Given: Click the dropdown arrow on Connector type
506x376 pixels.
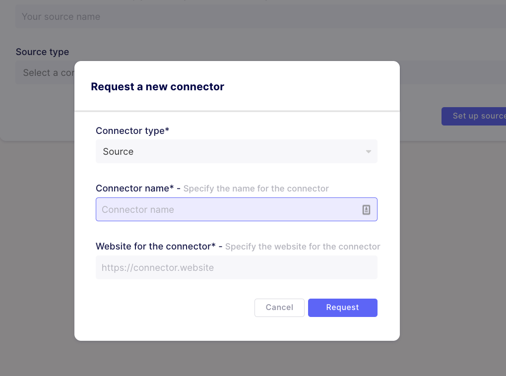Looking at the screenshot, I should click(x=368, y=151).
